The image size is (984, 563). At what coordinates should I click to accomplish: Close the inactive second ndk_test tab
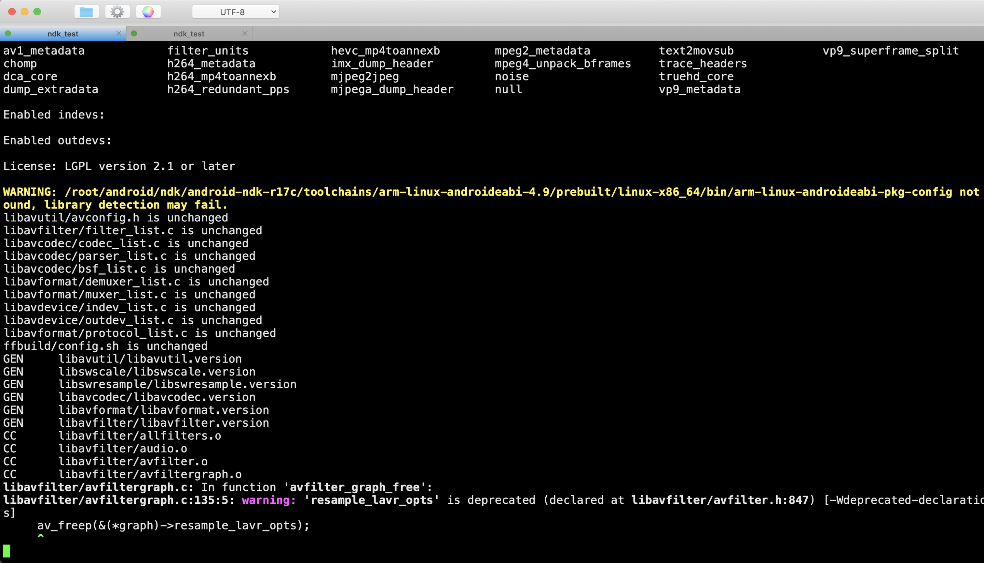(x=245, y=34)
